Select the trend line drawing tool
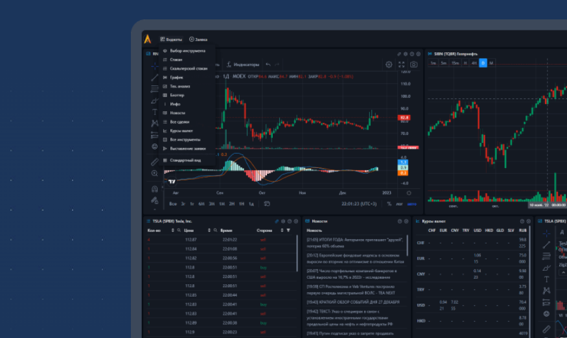This screenshot has height=338, width=567. click(x=154, y=78)
